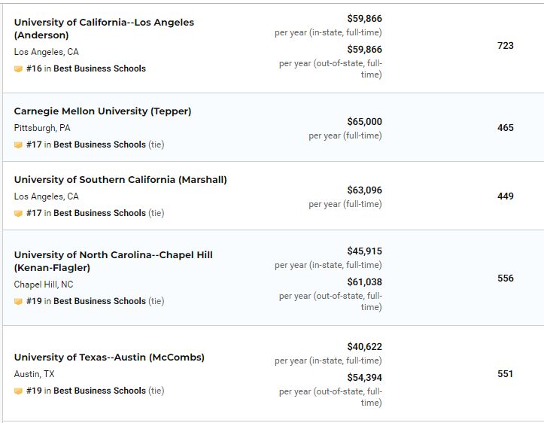The height and width of the screenshot is (423, 544).
Task: Click the $65,000 tuition for Carnegie Mellon
Action: click(364, 121)
